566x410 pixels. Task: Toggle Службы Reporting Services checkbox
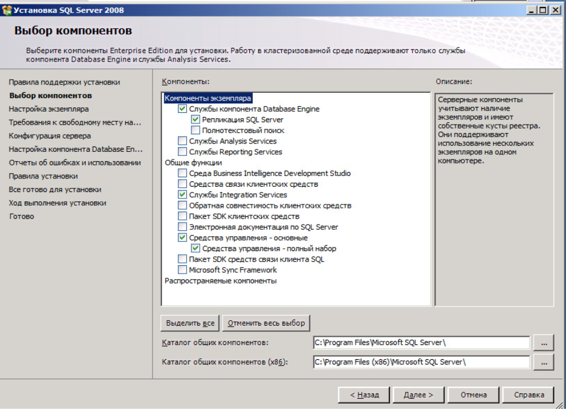183,152
